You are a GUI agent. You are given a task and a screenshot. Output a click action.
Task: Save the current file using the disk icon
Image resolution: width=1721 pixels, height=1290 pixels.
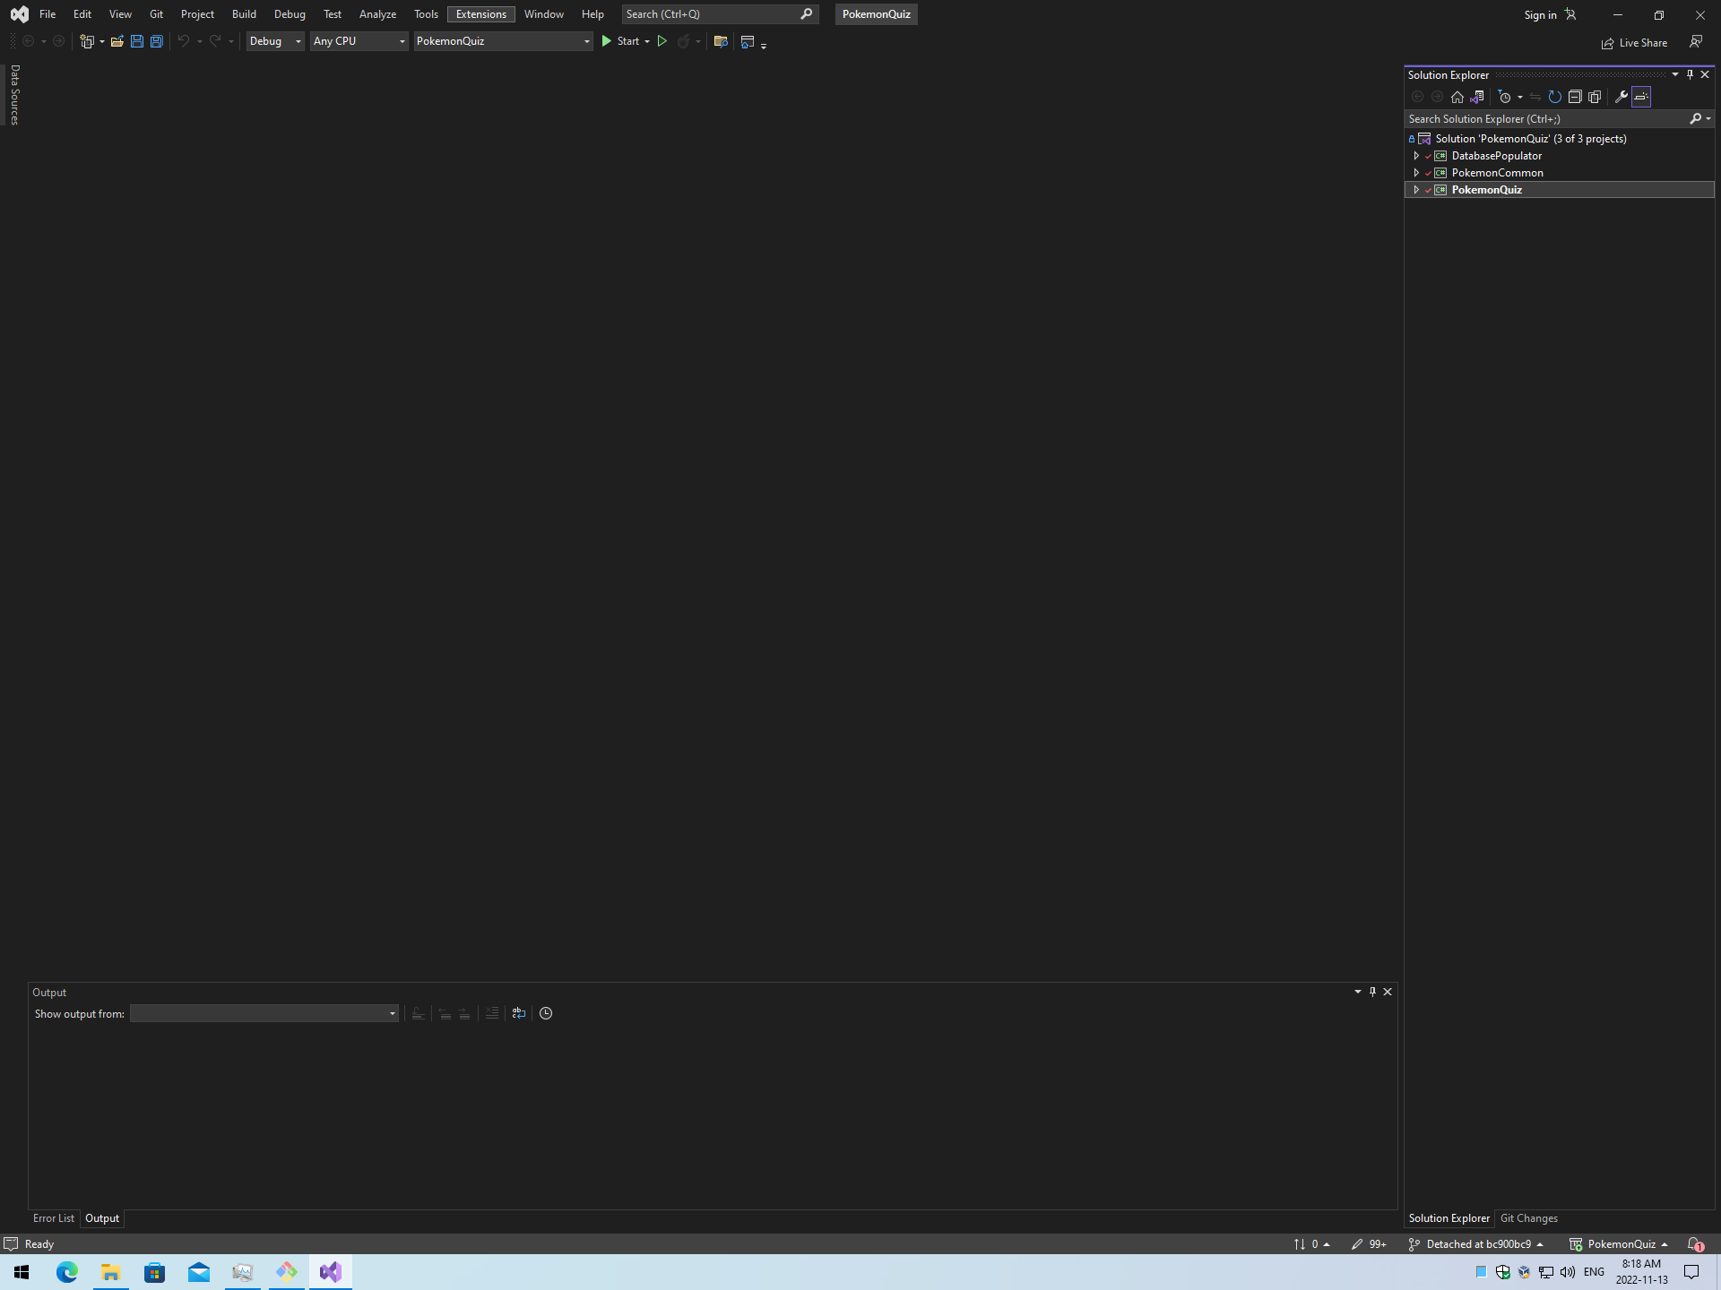tap(137, 41)
